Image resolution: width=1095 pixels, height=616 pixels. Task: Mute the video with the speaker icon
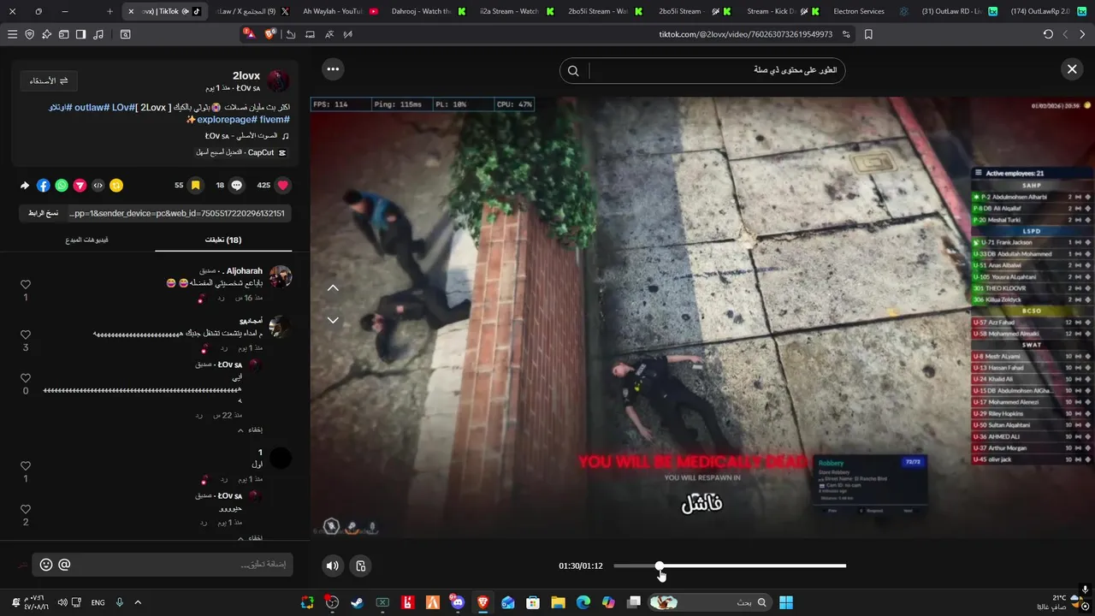[333, 566]
